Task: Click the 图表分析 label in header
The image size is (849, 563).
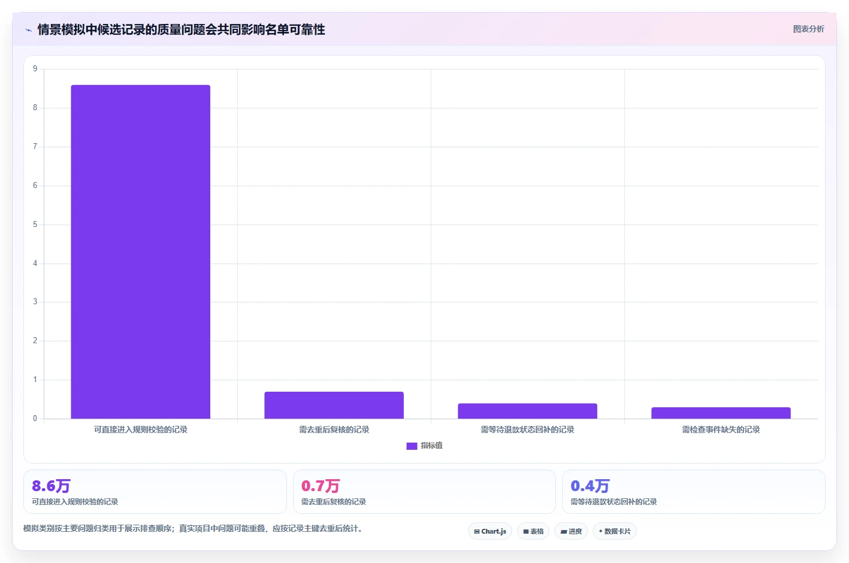Action: click(808, 29)
